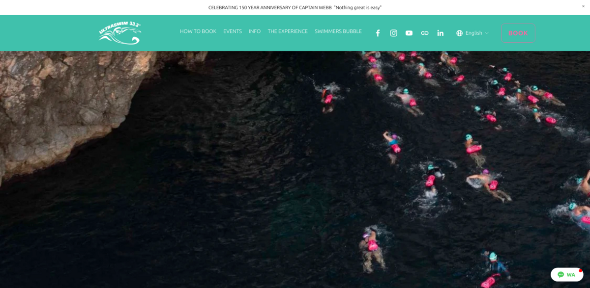Open the Ultraswim Facebook page
The image size is (590, 288).
click(378, 33)
